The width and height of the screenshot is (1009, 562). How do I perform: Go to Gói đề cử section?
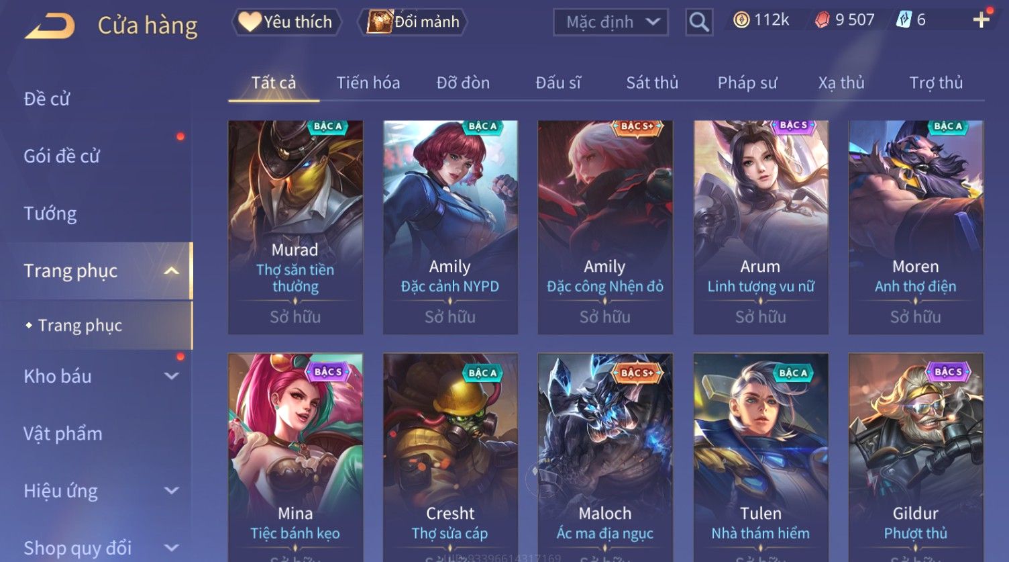pos(62,156)
